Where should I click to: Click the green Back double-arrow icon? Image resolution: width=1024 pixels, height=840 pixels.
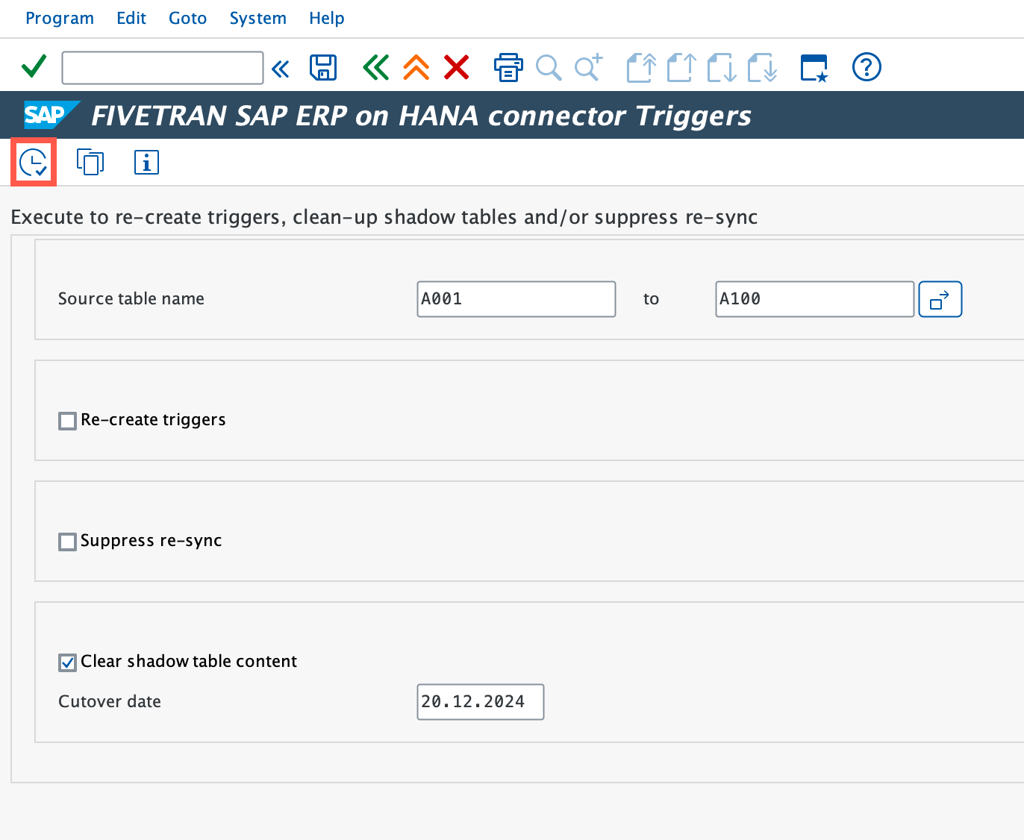[375, 67]
